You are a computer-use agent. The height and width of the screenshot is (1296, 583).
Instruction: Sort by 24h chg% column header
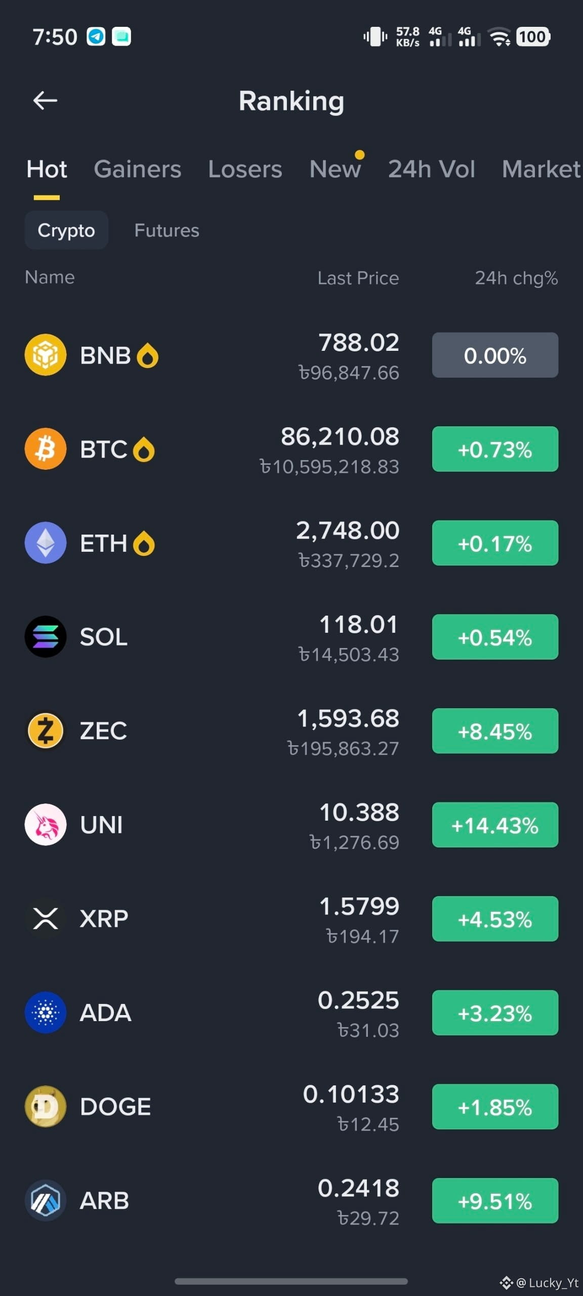tap(516, 278)
